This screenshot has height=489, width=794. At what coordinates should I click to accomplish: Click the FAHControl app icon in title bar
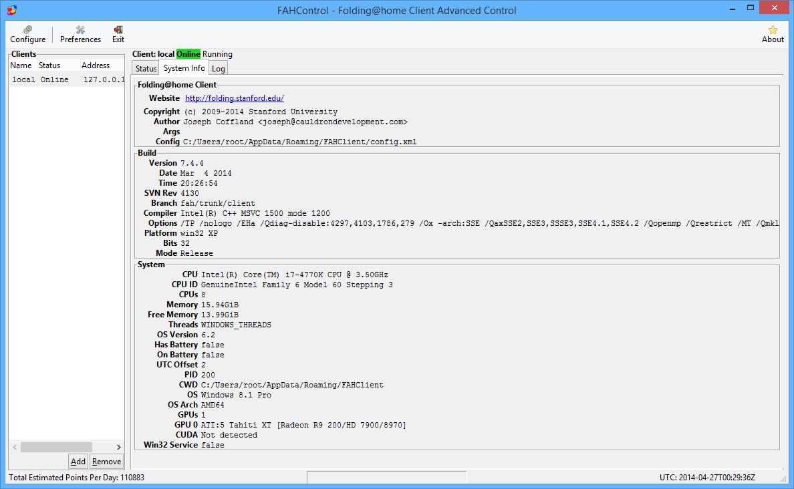[11, 10]
